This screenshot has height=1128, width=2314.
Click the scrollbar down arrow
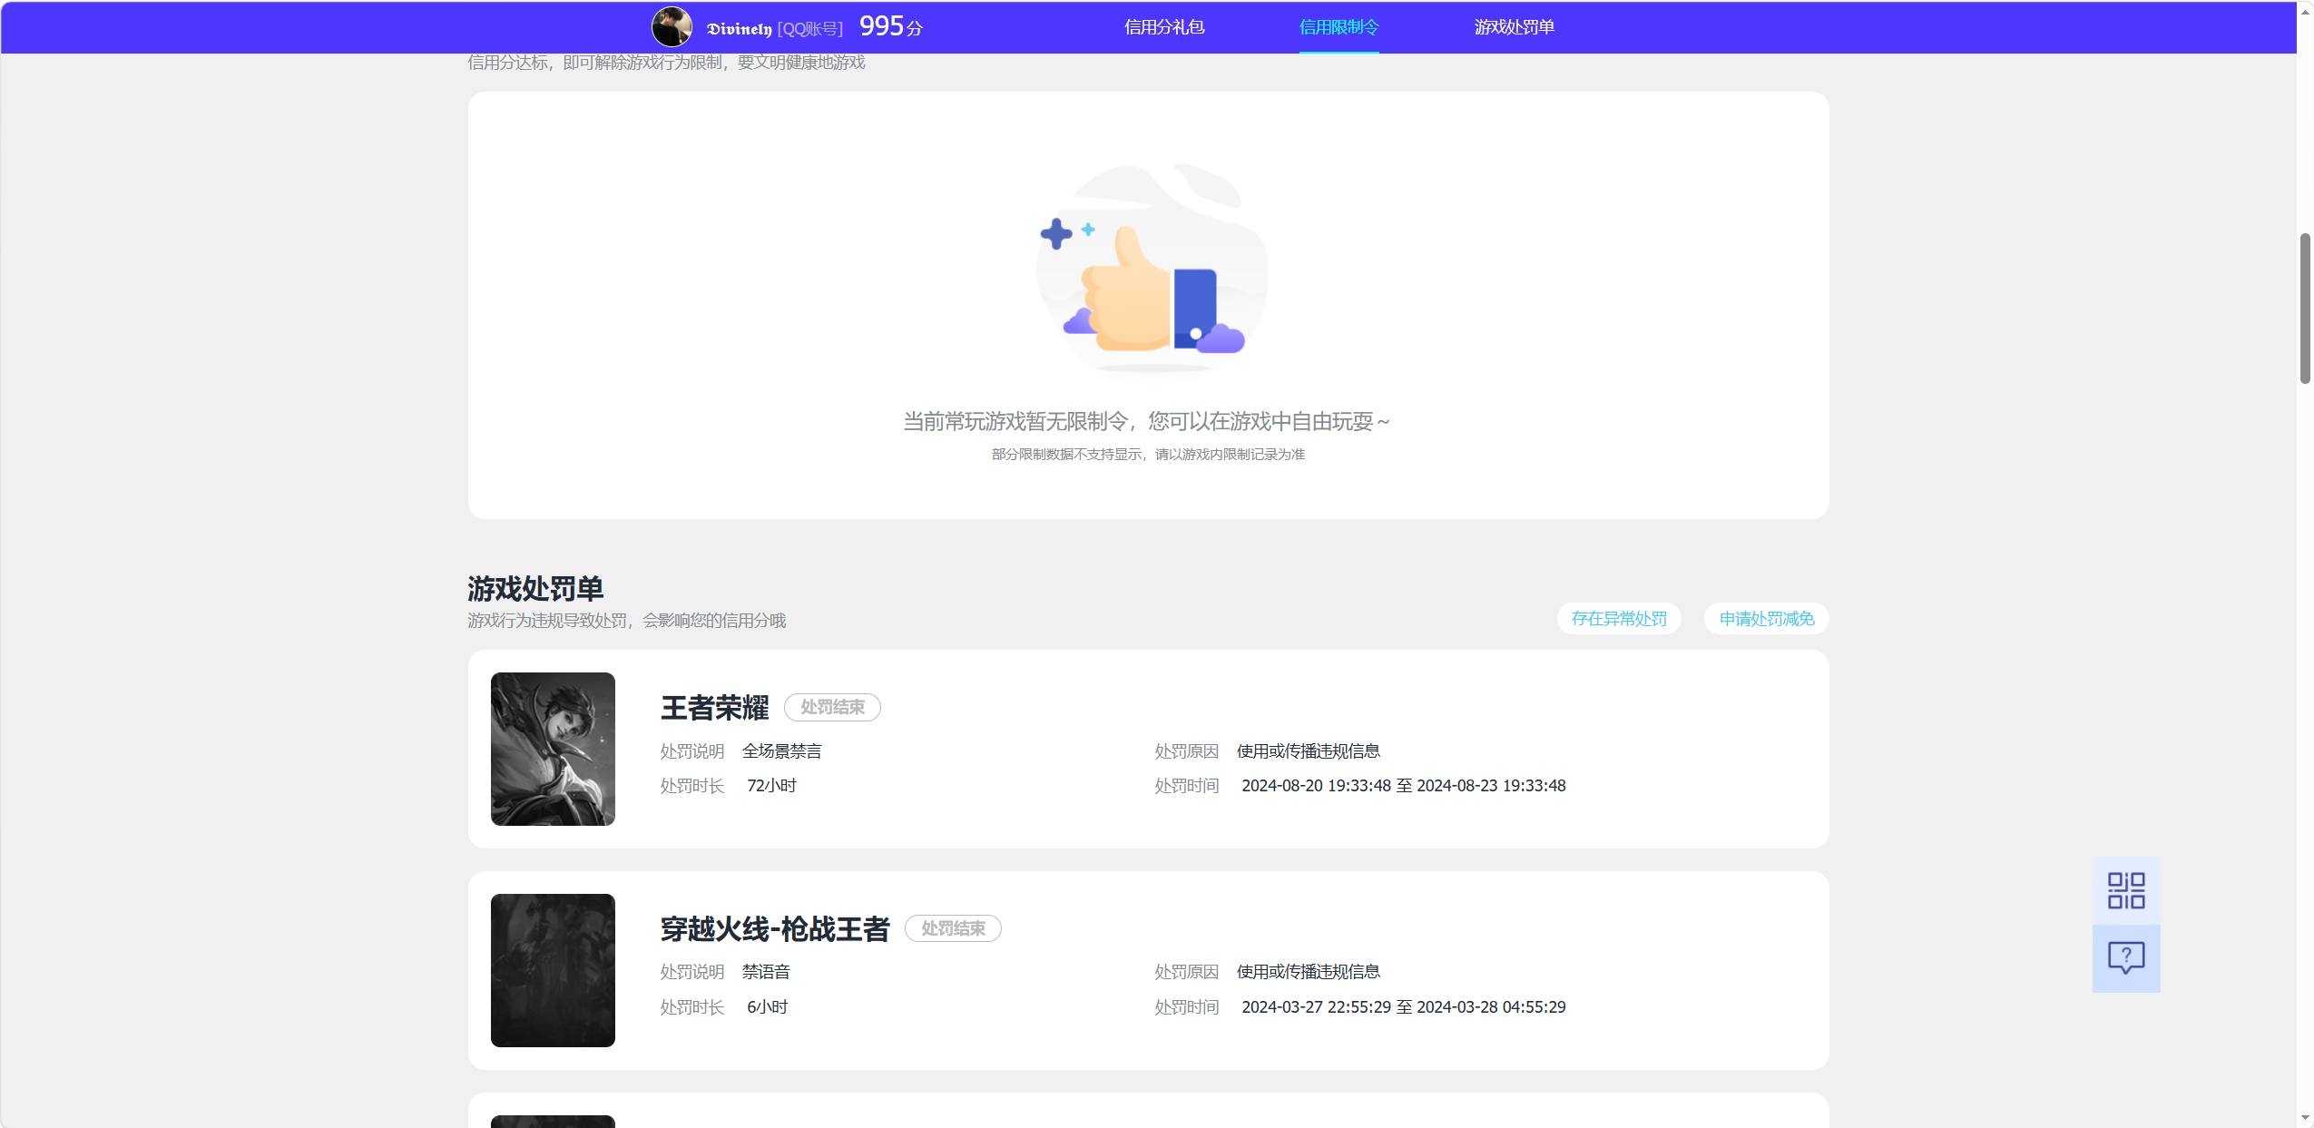2305,1118
